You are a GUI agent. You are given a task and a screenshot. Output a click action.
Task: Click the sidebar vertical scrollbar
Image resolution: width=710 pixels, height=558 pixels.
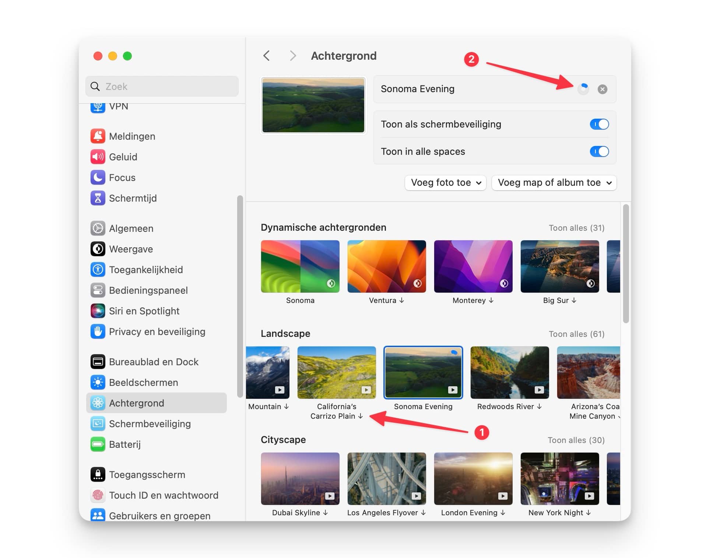click(240, 297)
